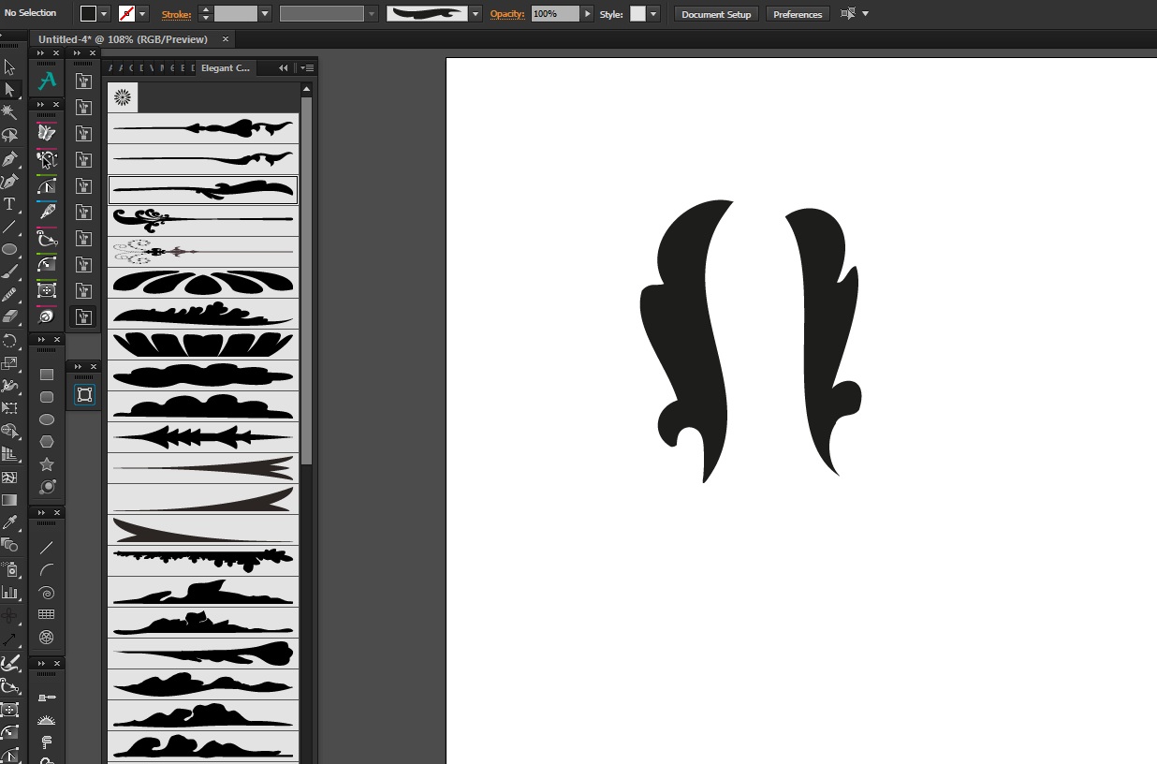1157x764 pixels.
Task: Open the fill color dropdown arrow
Action: point(104,14)
